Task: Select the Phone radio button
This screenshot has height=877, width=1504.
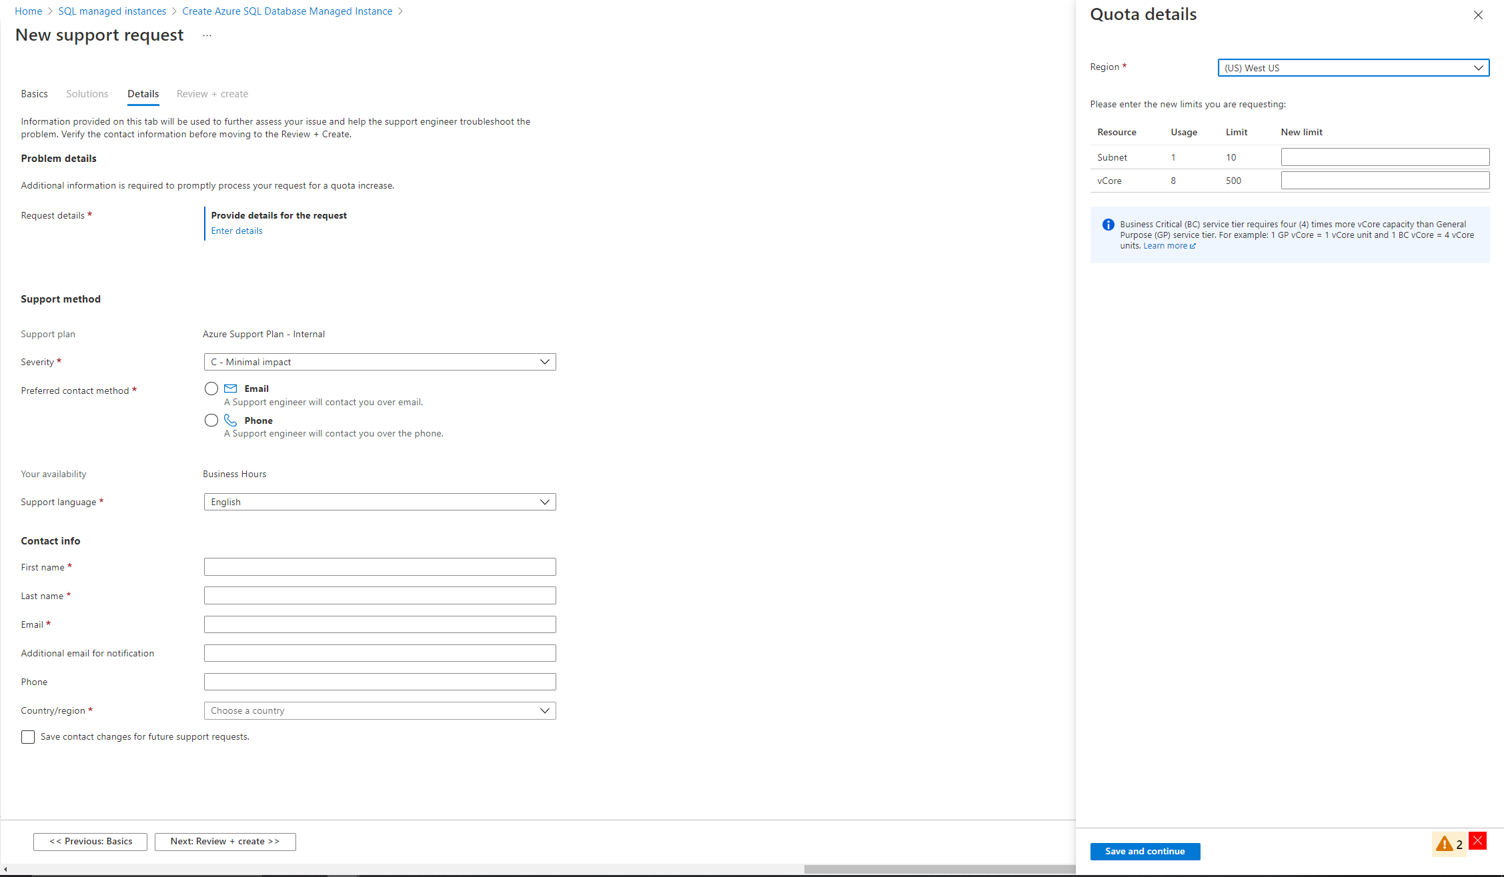Action: 210,420
